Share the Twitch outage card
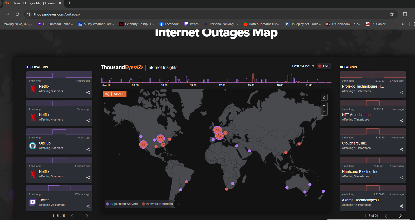This screenshot has height=220, width=415. coord(88,206)
